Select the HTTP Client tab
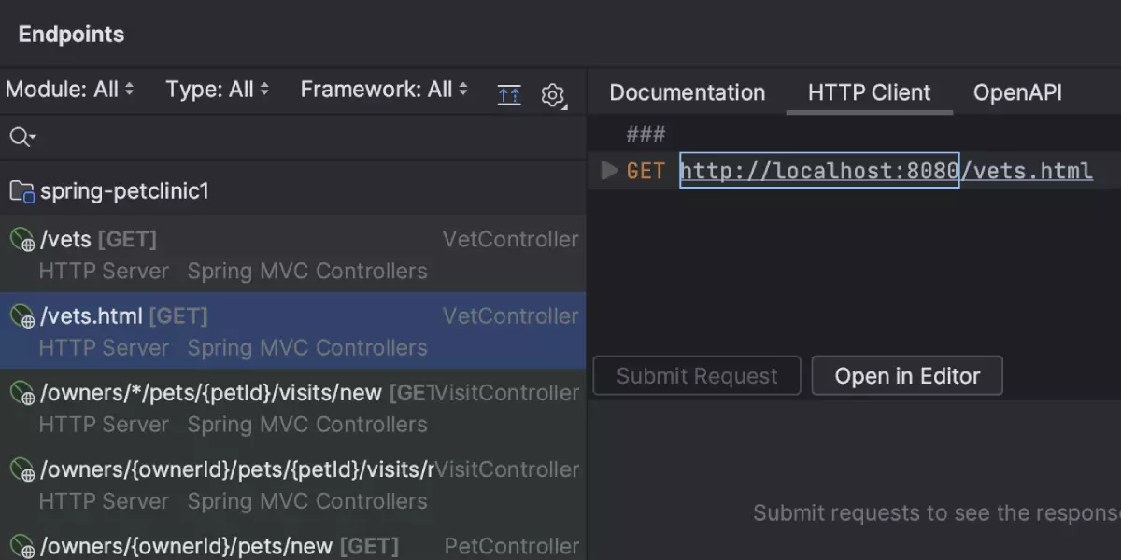The width and height of the screenshot is (1121, 560). pyautogui.click(x=869, y=92)
